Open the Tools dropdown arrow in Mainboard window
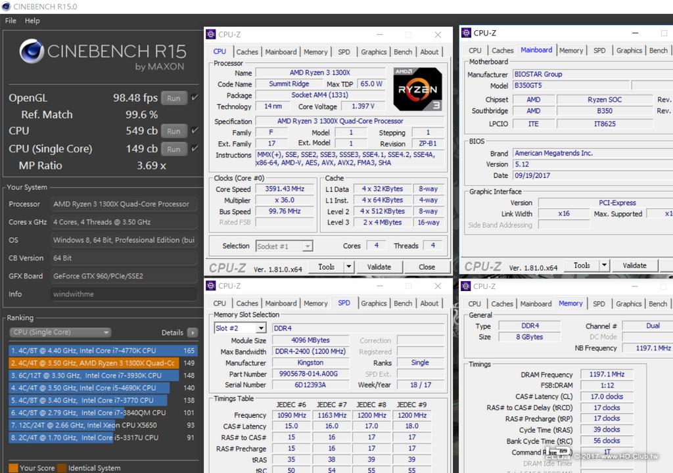Image resolution: width=673 pixels, height=473 pixels. (605, 265)
